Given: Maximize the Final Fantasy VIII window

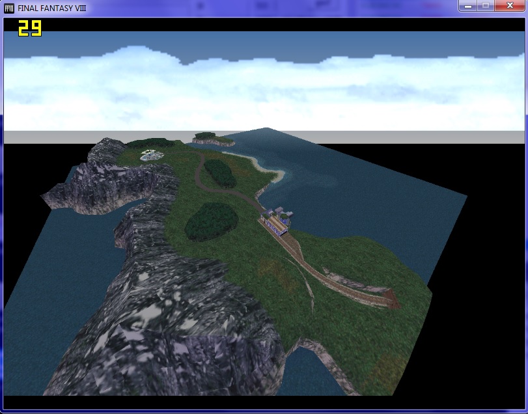Looking at the screenshot, I should tap(485, 6).
